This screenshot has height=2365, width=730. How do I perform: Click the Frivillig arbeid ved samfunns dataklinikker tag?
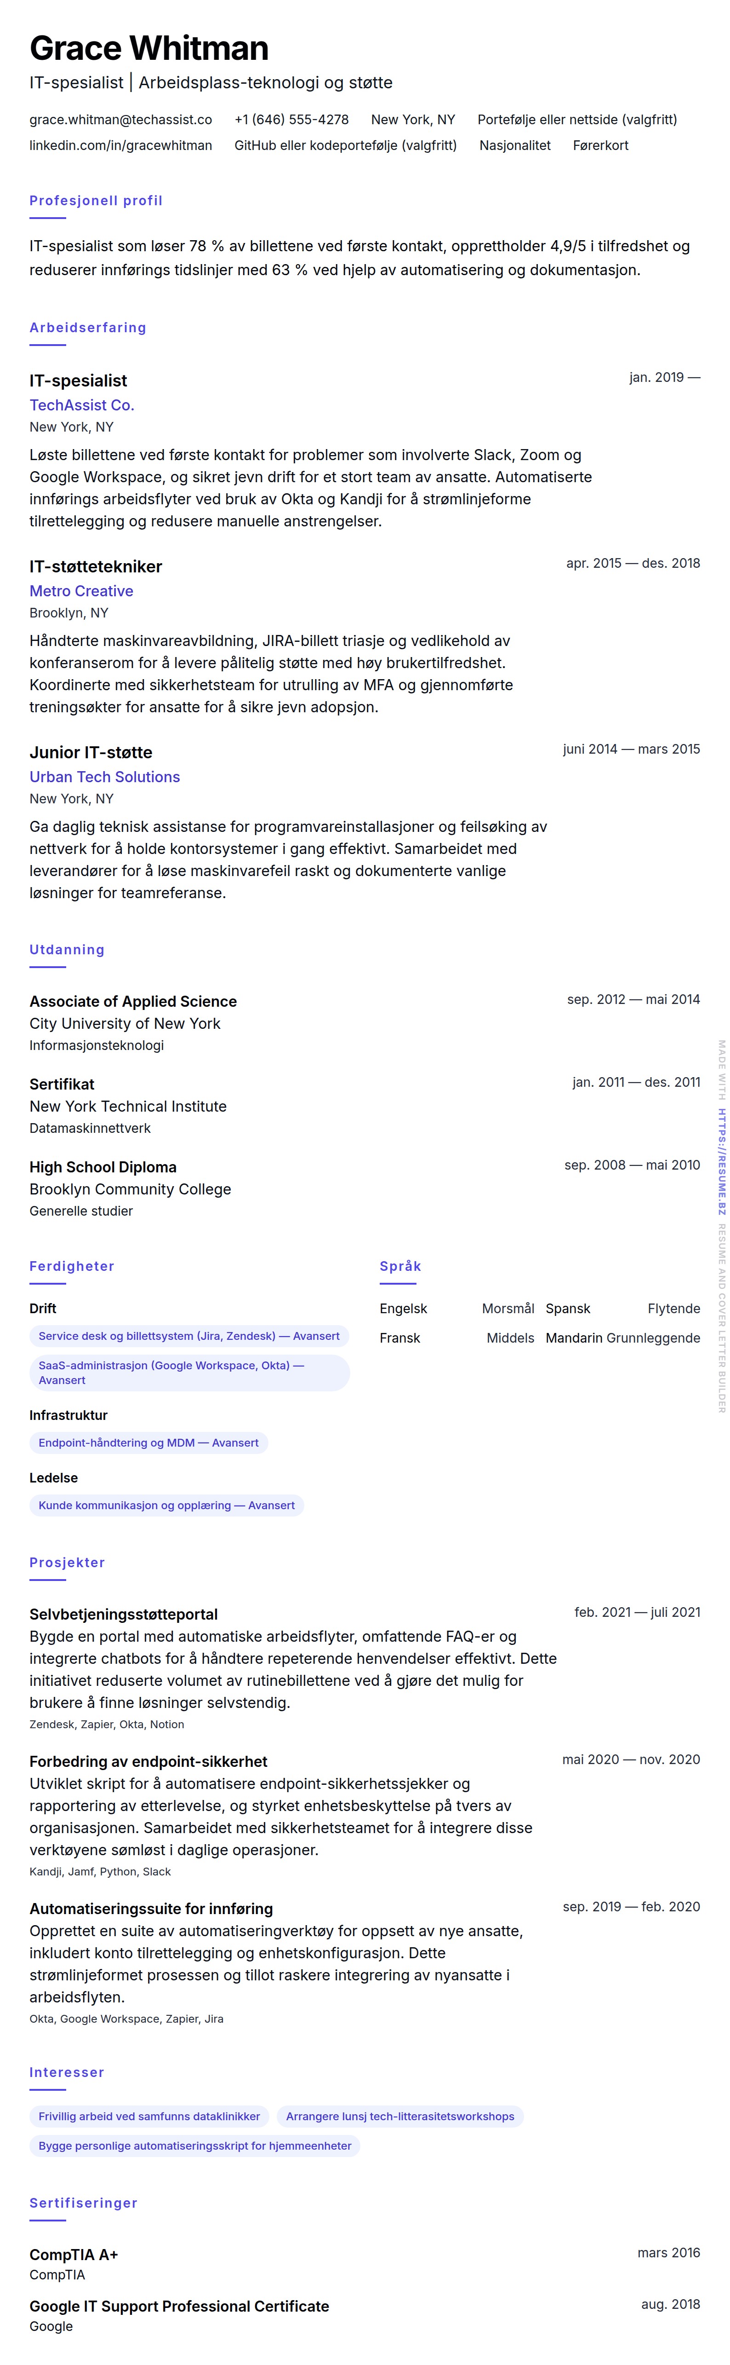click(x=148, y=2116)
